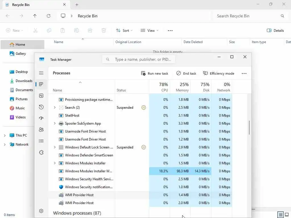Select the WMI Provider Host 1.4 MB row
Viewport: 291px width, 218px height.
click(x=140, y=195)
